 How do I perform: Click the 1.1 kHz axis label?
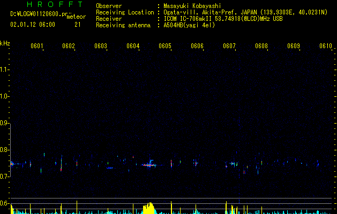tap(4, 70)
